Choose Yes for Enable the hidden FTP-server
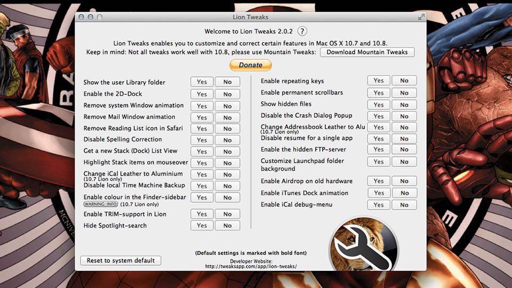Screen dimensions: 512x288 point(379,150)
